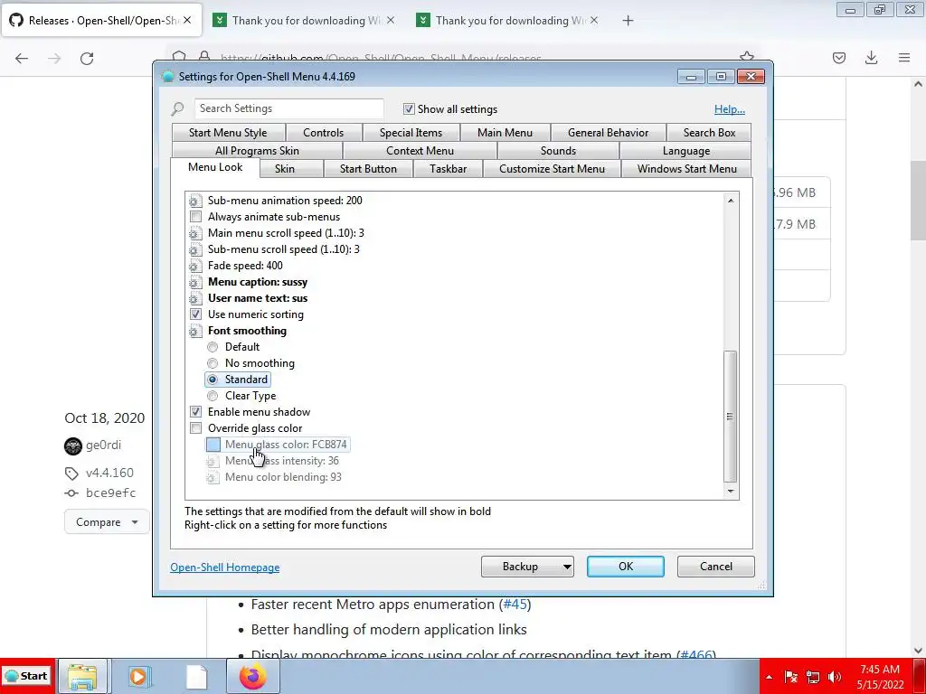This screenshot has height=694, width=926.
Task: Click gear icon beside Fade speed
Action: point(195,266)
